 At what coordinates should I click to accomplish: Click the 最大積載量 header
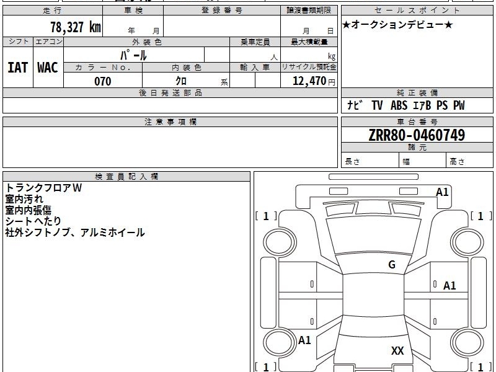click(309, 42)
